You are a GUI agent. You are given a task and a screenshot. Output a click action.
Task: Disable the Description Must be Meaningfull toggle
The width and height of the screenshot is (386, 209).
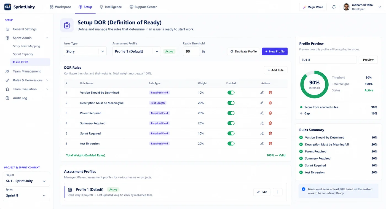click(x=231, y=103)
